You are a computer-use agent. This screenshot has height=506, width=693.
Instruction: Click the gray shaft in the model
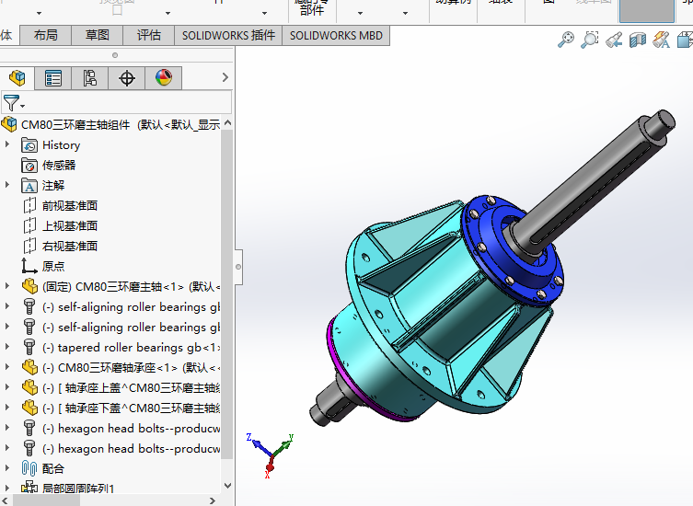[x=593, y=181]
